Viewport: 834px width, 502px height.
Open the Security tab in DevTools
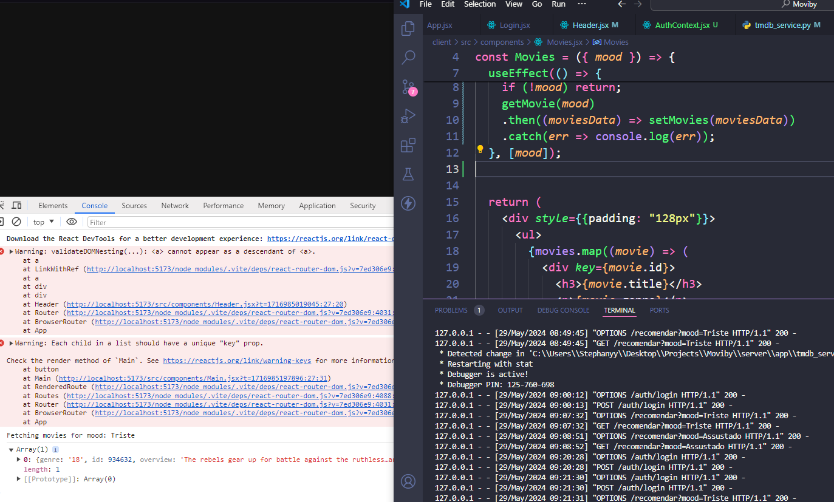[363, 206]
